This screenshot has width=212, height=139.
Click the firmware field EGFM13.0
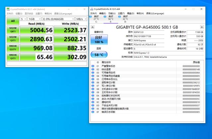click(x=149, y=32)
